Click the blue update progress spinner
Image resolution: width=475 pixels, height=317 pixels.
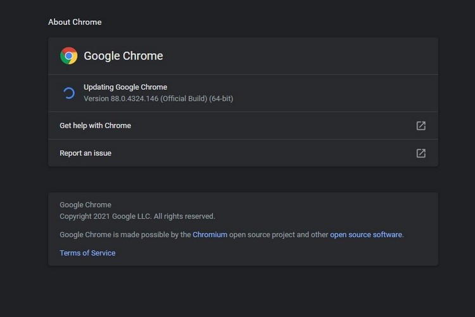click(x=68, y=93)
